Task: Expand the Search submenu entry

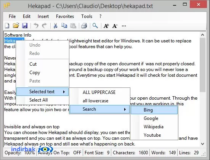Action: click(99, 109)
